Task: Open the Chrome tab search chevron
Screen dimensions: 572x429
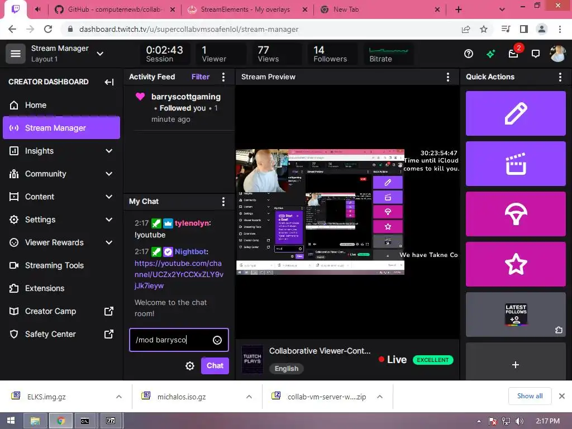Action: [502, 9]
